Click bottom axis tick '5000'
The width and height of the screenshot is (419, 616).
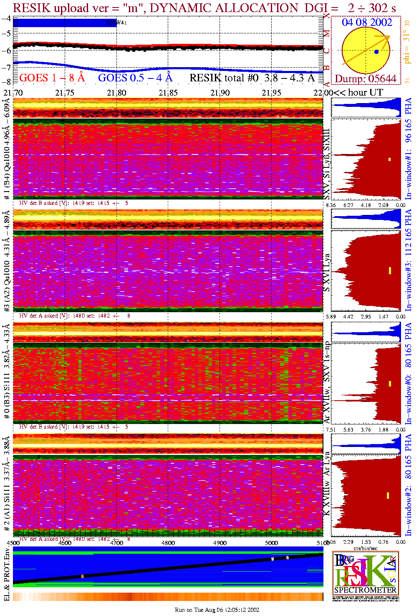click(x=271, y=543)
